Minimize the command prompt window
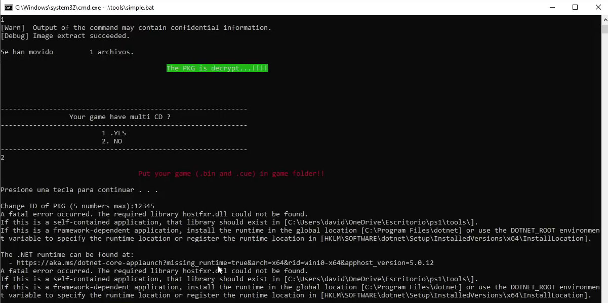Viewport: 608px width, 303px height. click(x=552, y=7)
